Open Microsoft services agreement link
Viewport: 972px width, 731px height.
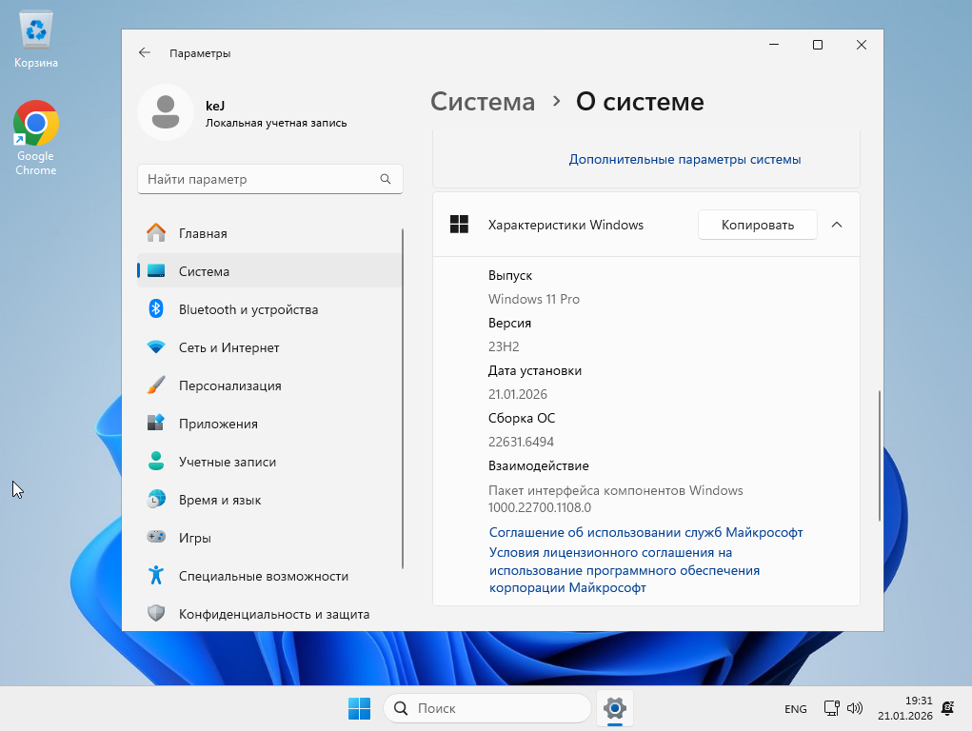(x=645, y=532)
